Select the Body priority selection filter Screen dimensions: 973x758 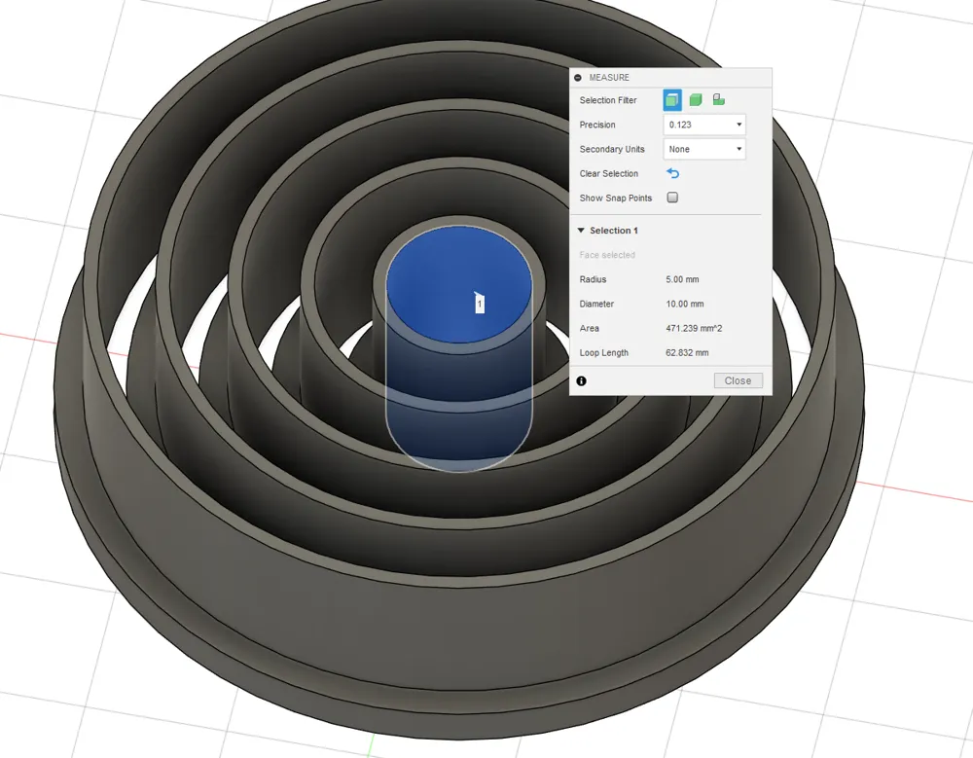pyautogui.click(x=695, y=98)
